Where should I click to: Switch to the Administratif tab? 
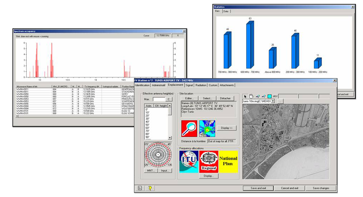click(x=158, y=85)
